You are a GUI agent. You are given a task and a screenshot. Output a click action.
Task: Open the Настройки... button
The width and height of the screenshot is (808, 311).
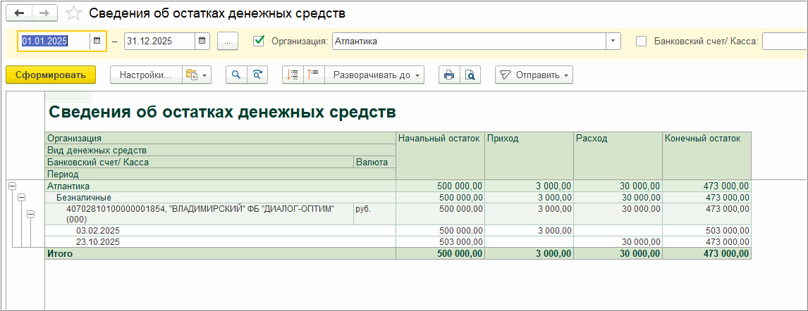click(145, 75)
